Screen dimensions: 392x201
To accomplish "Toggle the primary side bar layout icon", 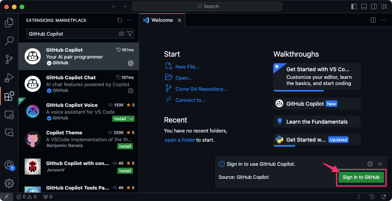I will 354,7.
